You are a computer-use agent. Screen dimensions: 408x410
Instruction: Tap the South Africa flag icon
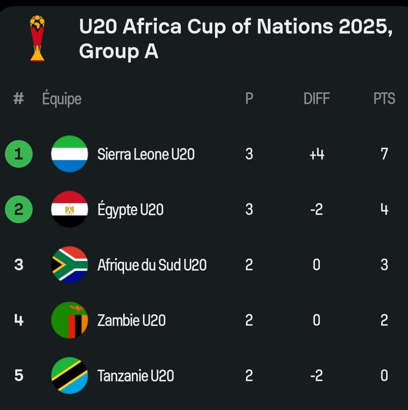(x=70, y=265)
